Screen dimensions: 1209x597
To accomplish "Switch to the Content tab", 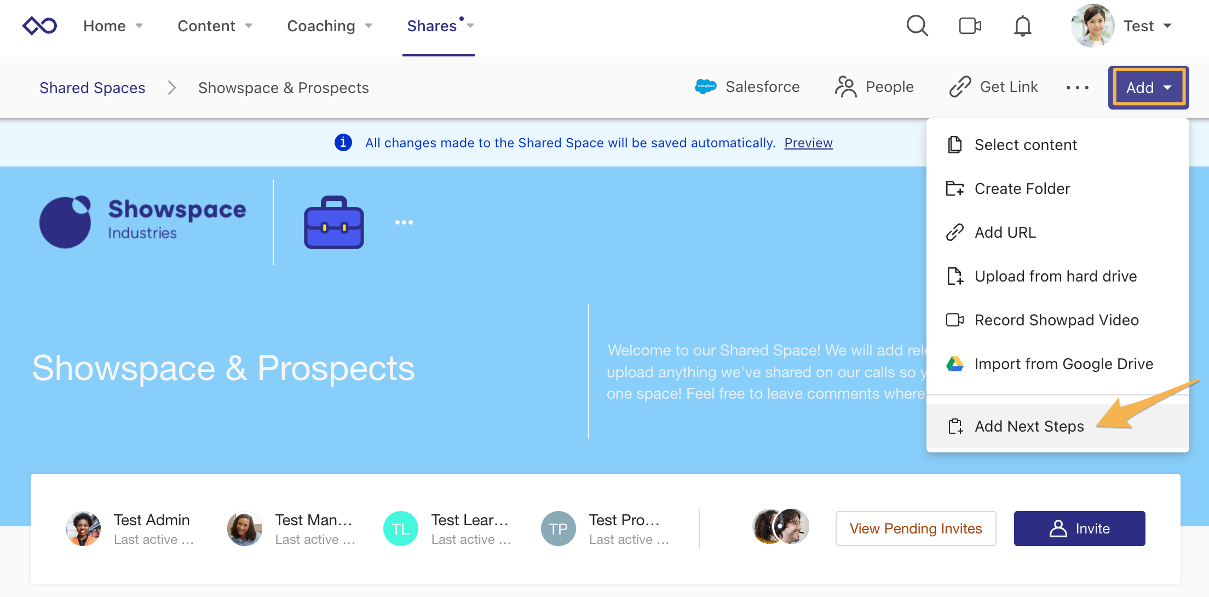I will pos(207,26).
